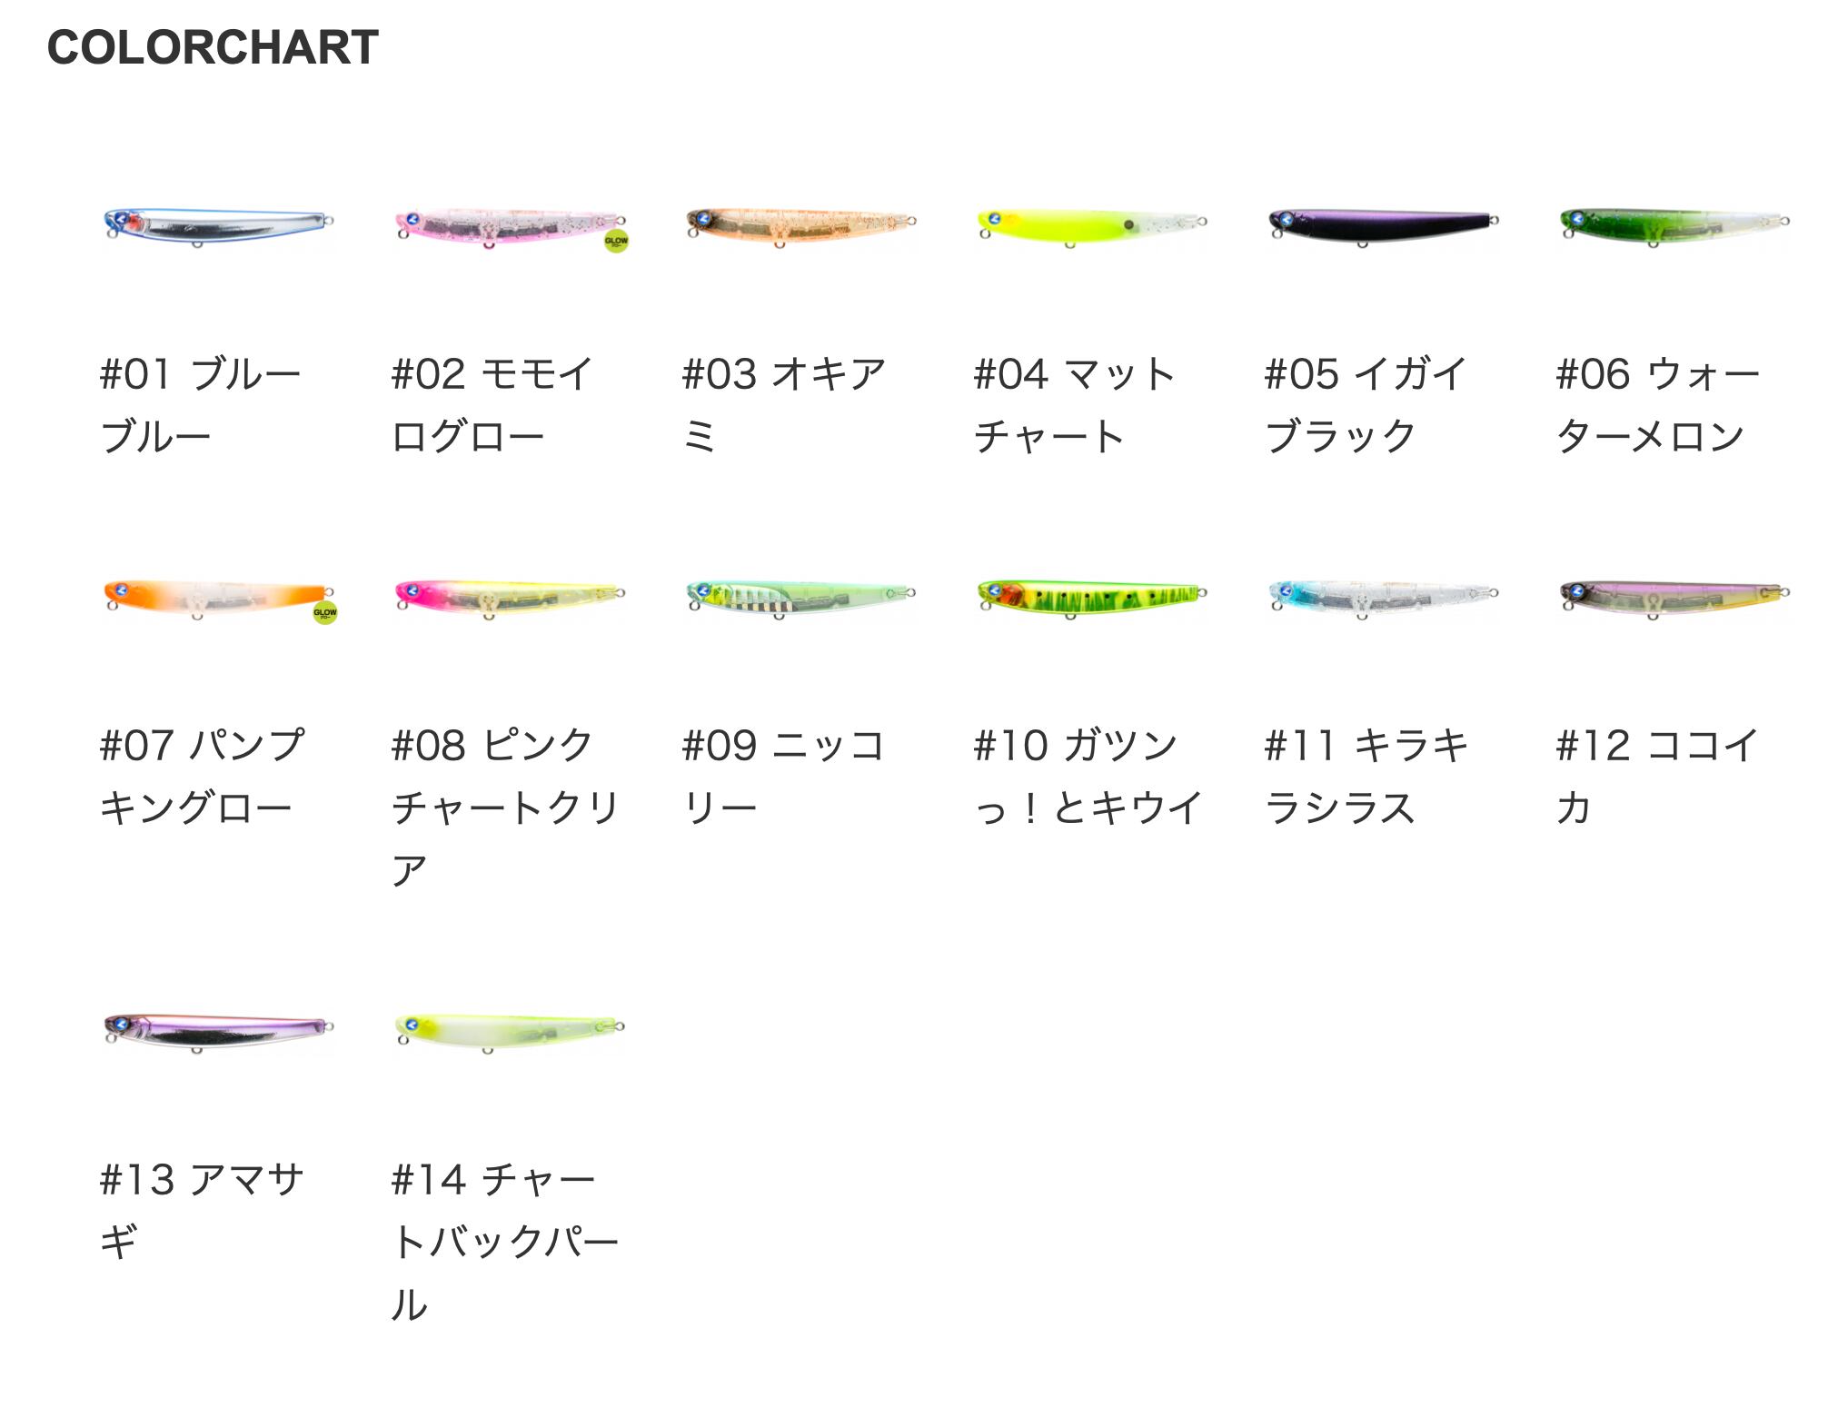Screen dimensions: 1848x1417
Task: Click the #10 ガツンっ！とキウイ label
Action: pyautogui.click(x=1088, y=777)
